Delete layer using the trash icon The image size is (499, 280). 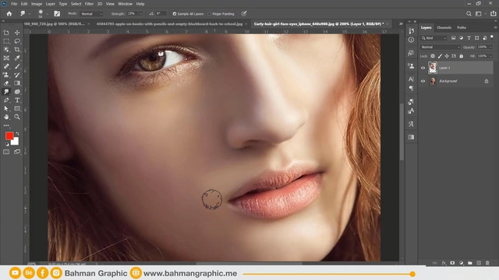coord(487,263)
